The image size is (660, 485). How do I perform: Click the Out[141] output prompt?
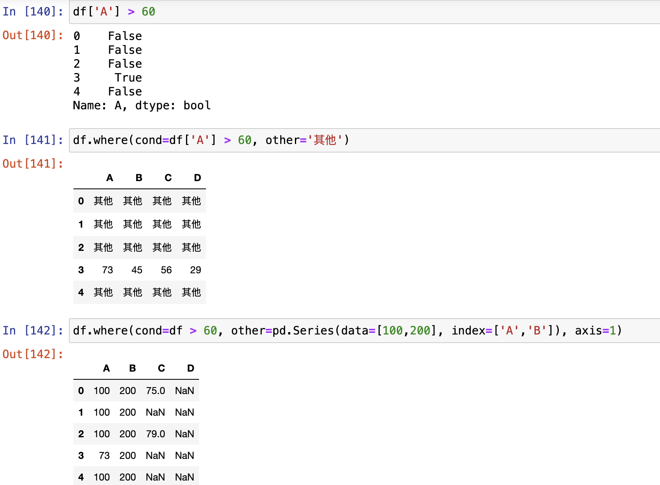point(33,164)
